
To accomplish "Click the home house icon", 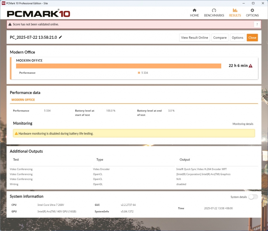I will [194, 10].
